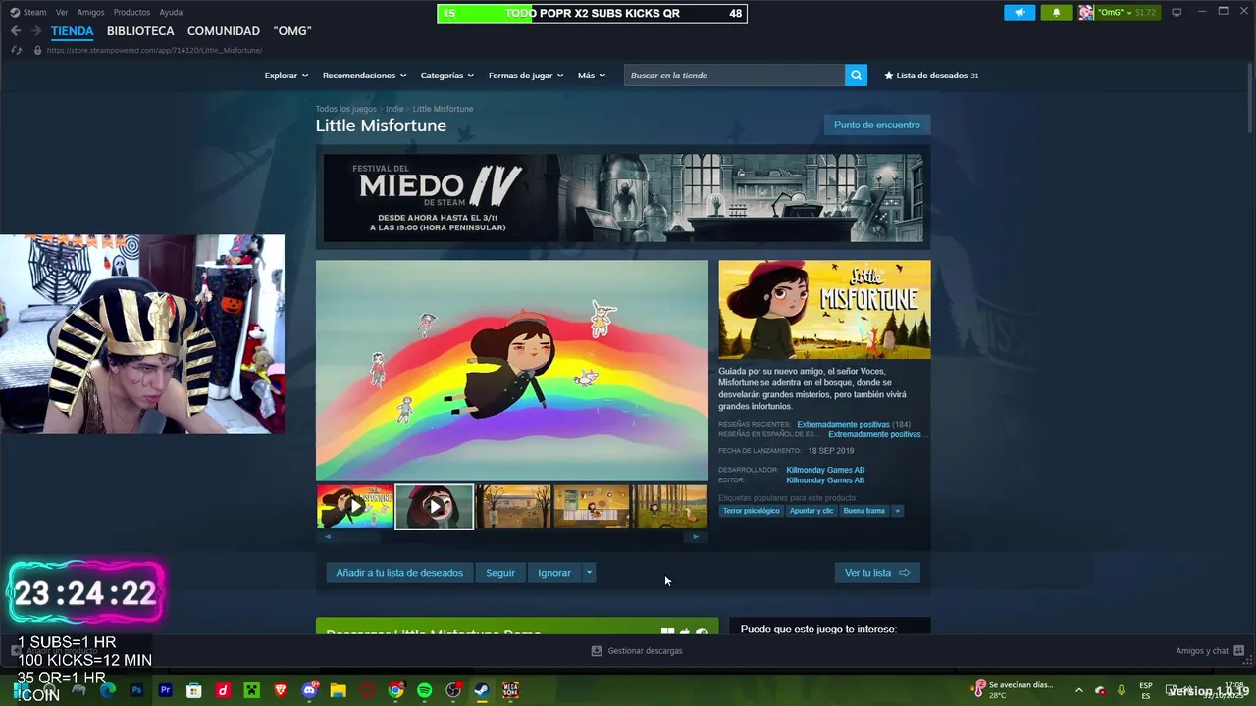This screenshot has width=1256, height=706.
Task: Switch to the COMUNIDAD tab
Action: pos(224,31)
